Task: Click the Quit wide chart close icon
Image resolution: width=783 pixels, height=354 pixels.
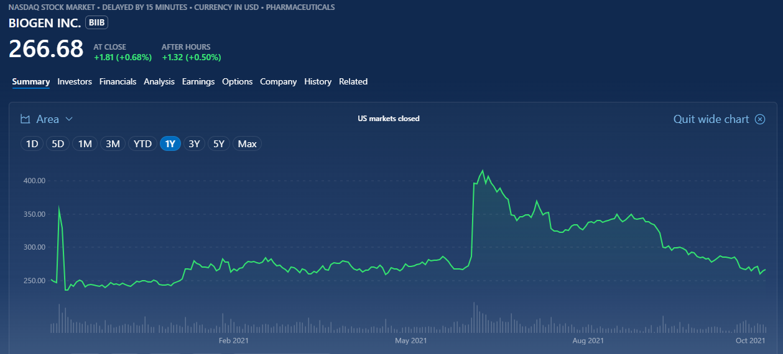Action: pos(760,119)
